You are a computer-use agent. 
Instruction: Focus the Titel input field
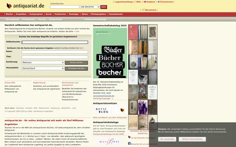[x=55, y=57]
